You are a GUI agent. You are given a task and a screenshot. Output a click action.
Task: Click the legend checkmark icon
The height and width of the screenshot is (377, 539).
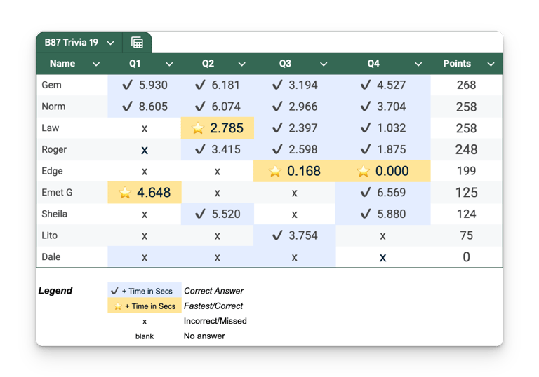click(114, 292)
